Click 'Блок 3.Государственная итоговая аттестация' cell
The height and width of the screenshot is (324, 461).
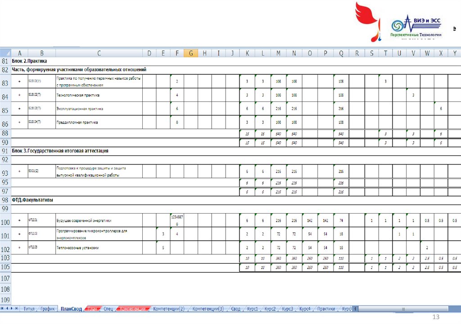tap(60, 151)
